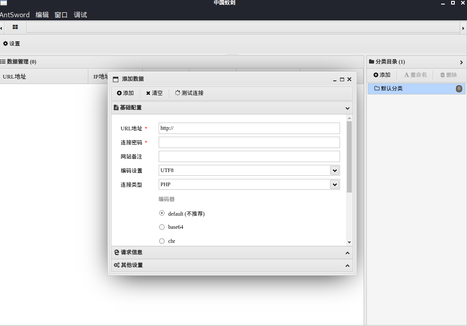Click the dialog scrollbar up arrow
This screenshot has width=467, height=326.
coord(350,119)
